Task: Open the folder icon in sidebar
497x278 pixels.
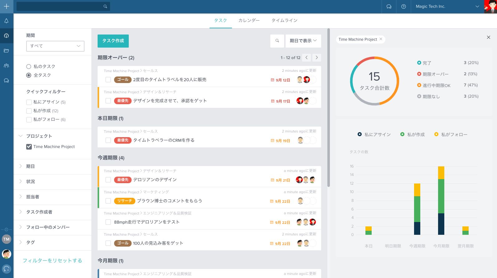Action: [x=6, y=51]
